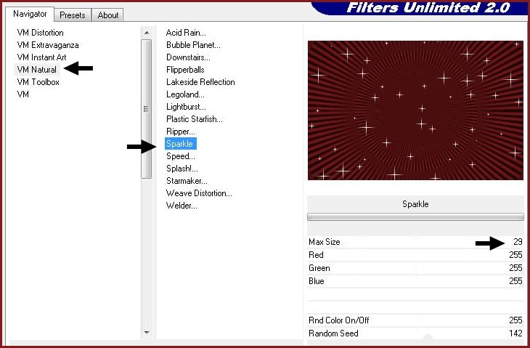The image size is (530, 348).
Task: Set the Random Seed slider
Action: point(415,333)
